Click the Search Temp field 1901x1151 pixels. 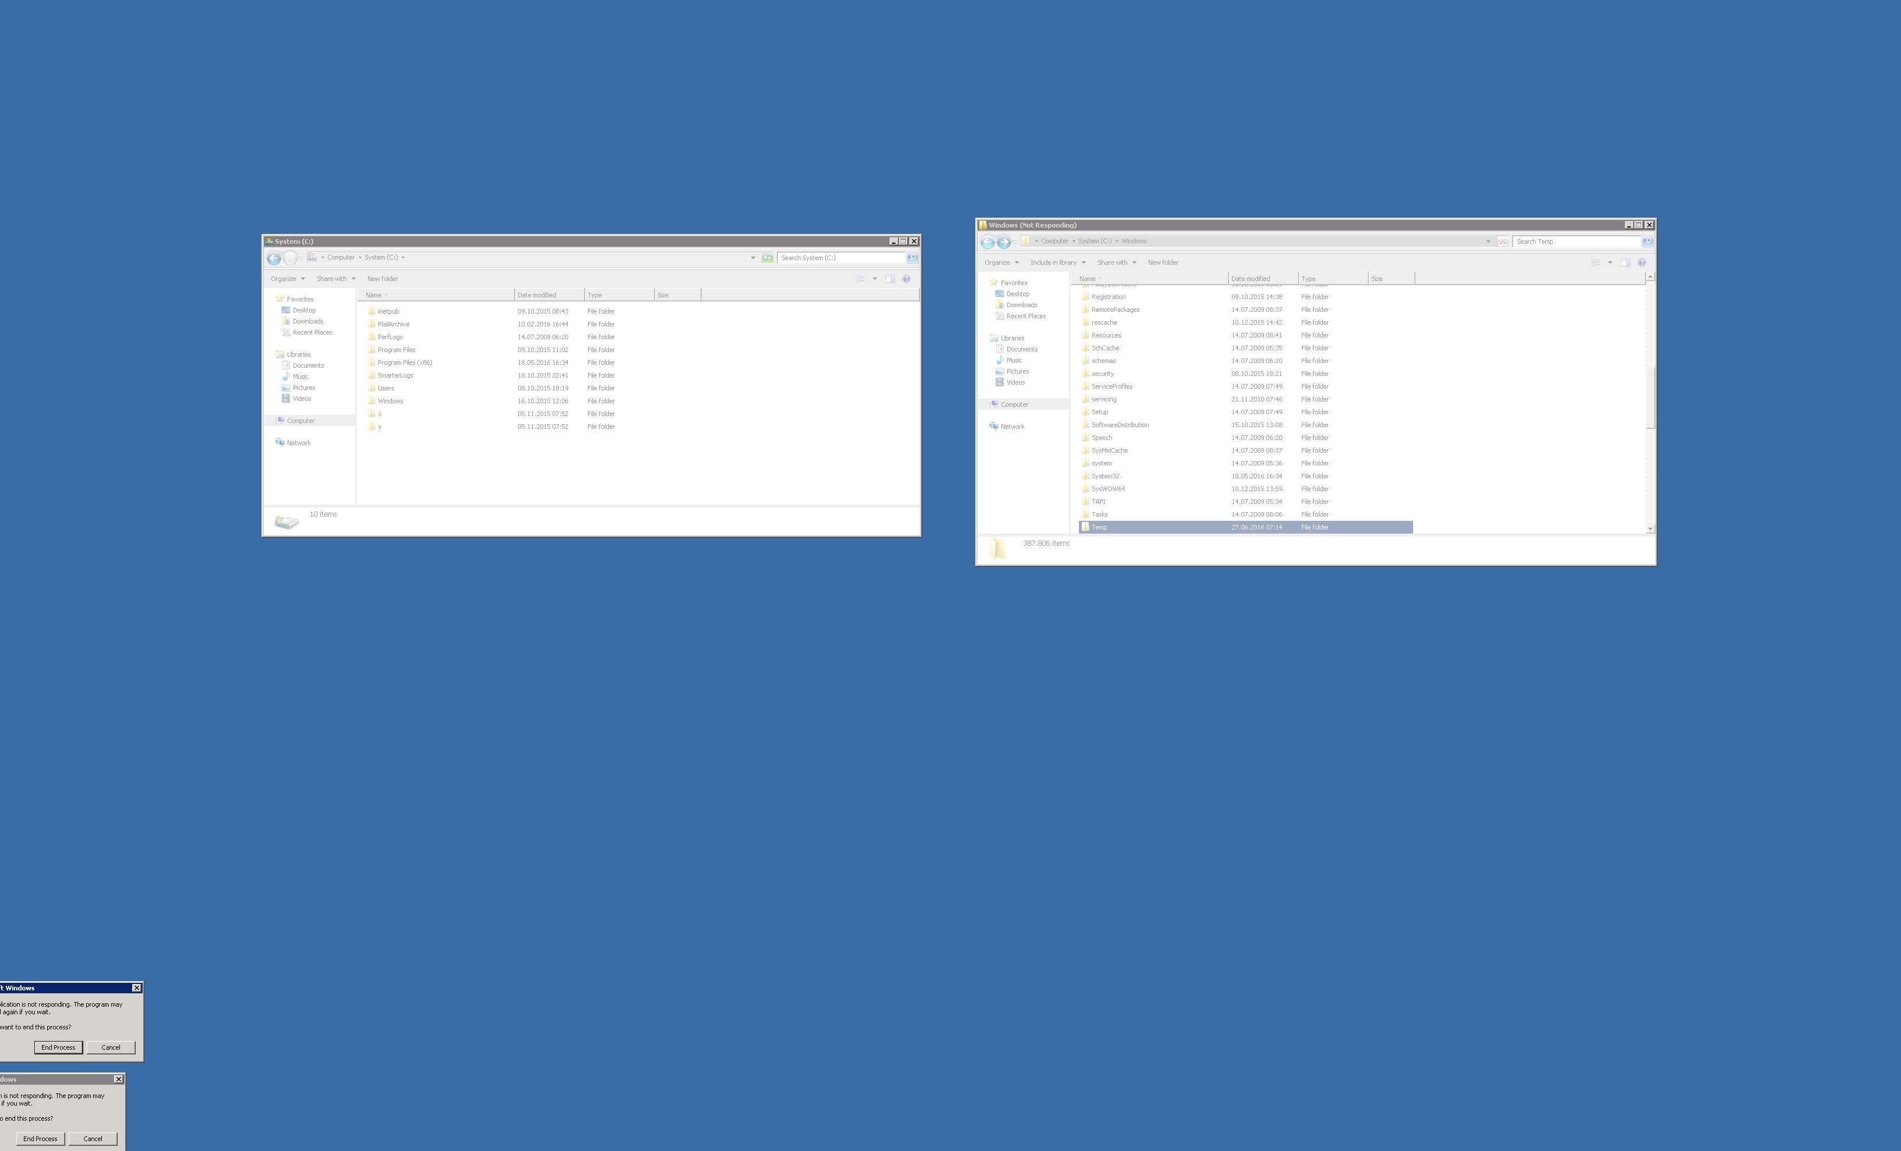click(x=1576, y=241)
